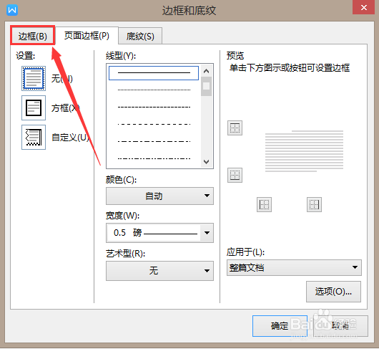Click the line style list scrollbar thumb

click(x=206, y=87)
